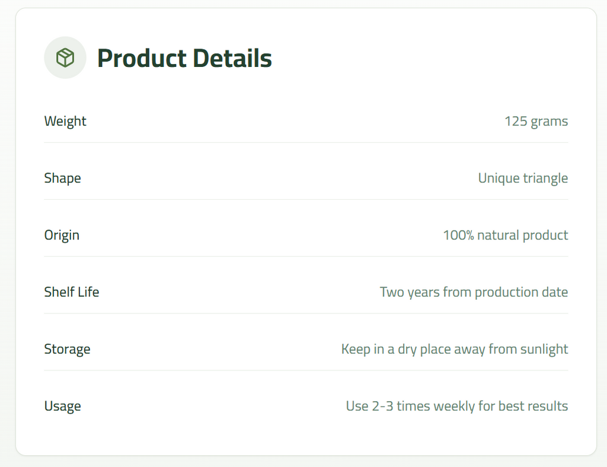Click the Shelf Life row label

point(72,292)
